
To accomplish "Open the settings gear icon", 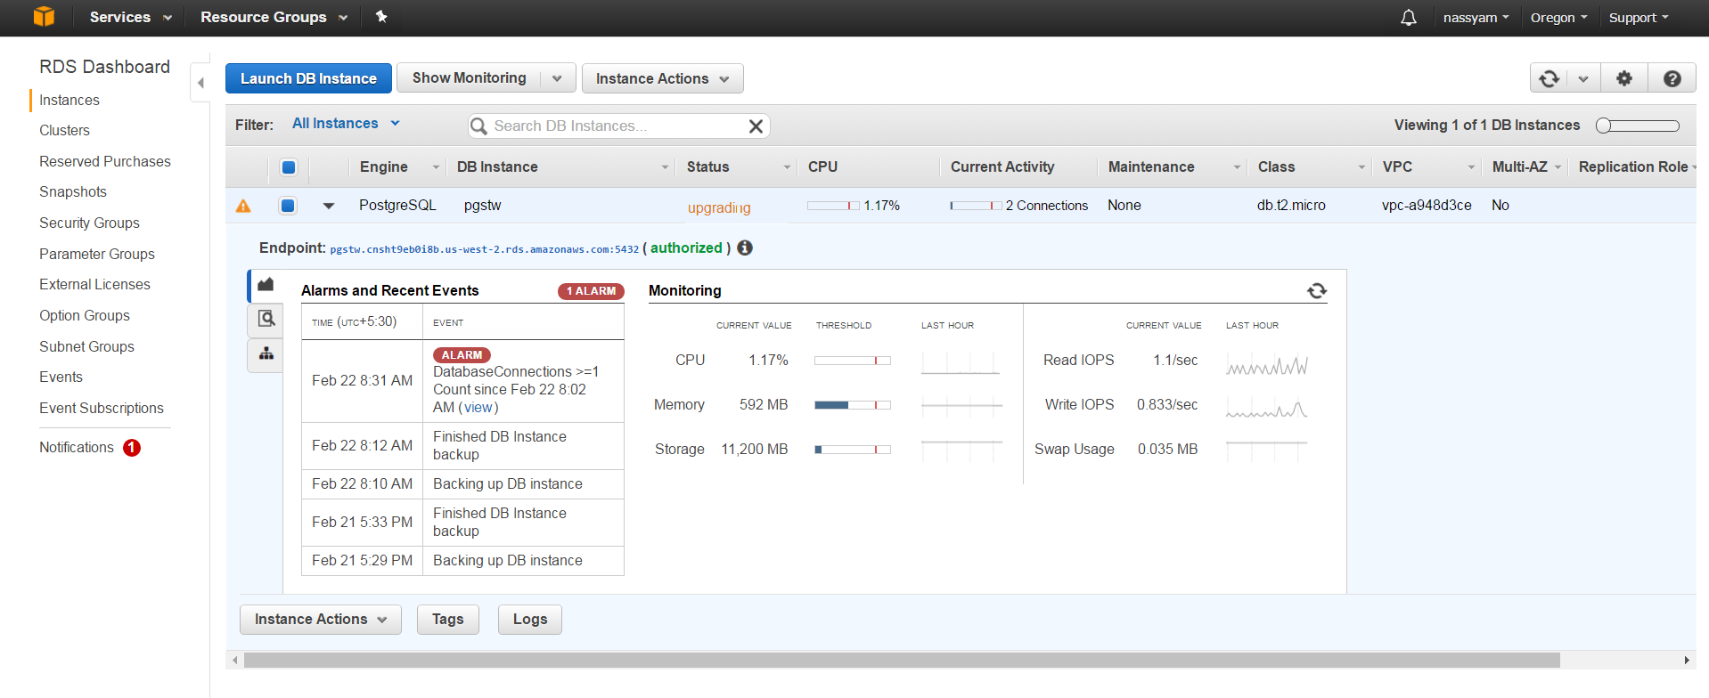I will click(1624, 78).
